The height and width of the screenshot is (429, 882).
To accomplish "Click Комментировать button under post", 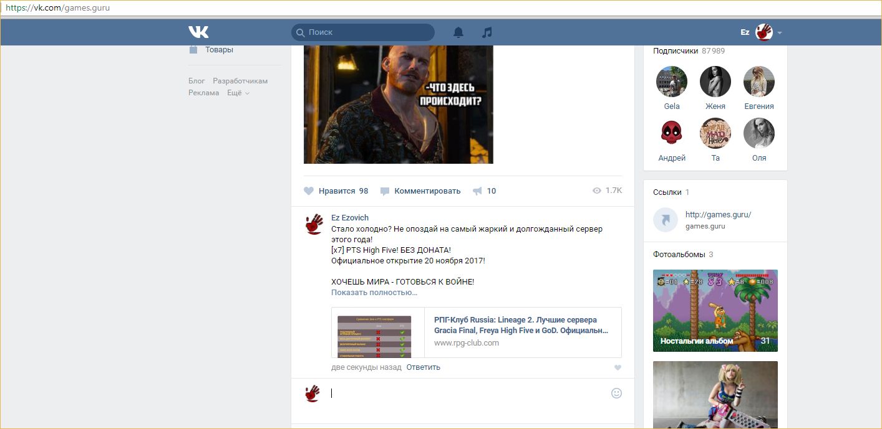I will coord(427,191).
